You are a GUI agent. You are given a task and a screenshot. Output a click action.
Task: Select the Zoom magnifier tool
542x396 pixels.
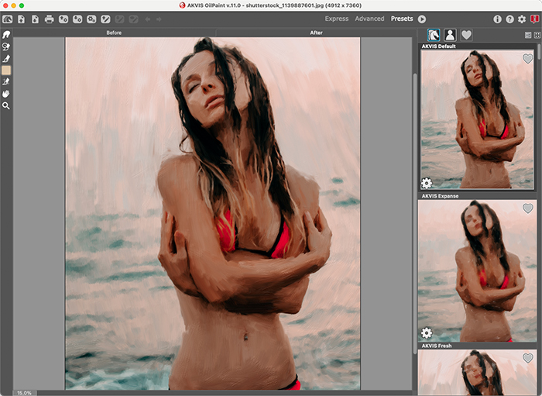point(6,105)
